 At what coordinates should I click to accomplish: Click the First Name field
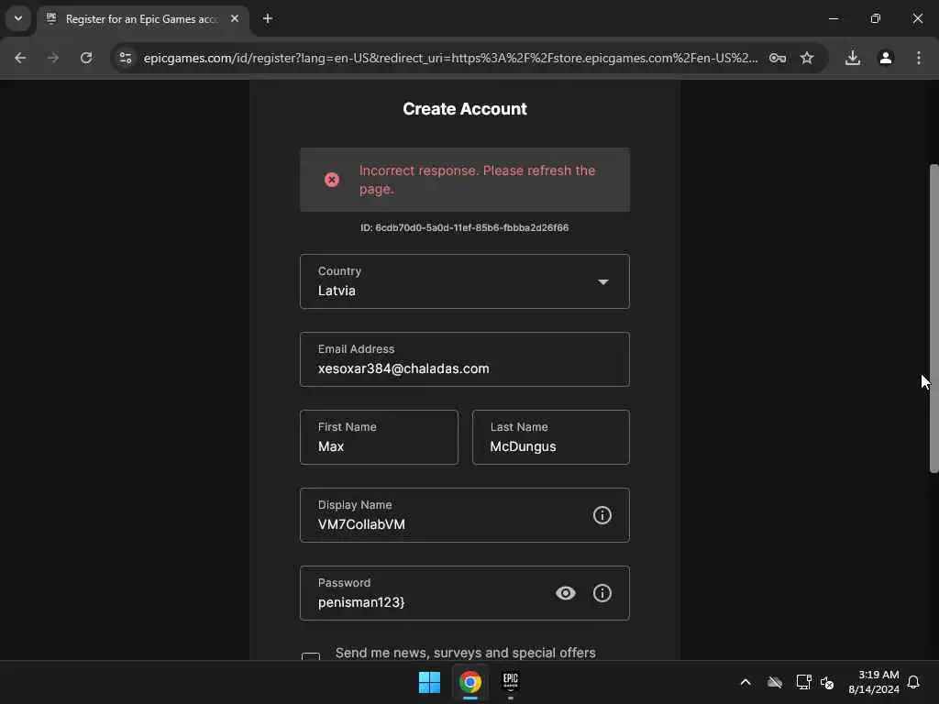click(379, 437)
